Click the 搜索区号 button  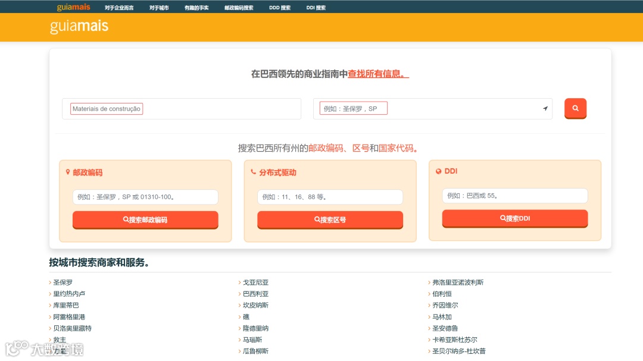330,219
